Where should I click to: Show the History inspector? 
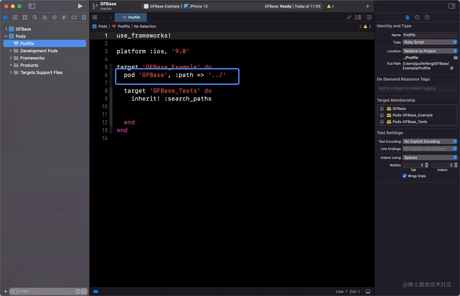point(417,17)
